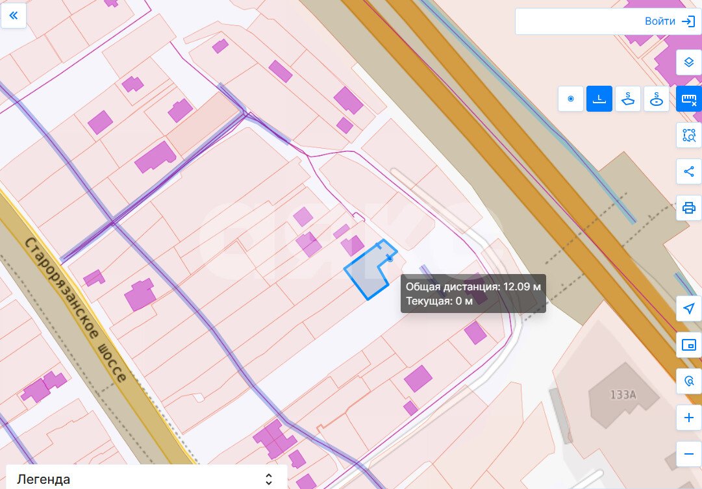Select the polygon area measurement tool
Viewport: 702px width, 489px height.
(x=628, y=99)
